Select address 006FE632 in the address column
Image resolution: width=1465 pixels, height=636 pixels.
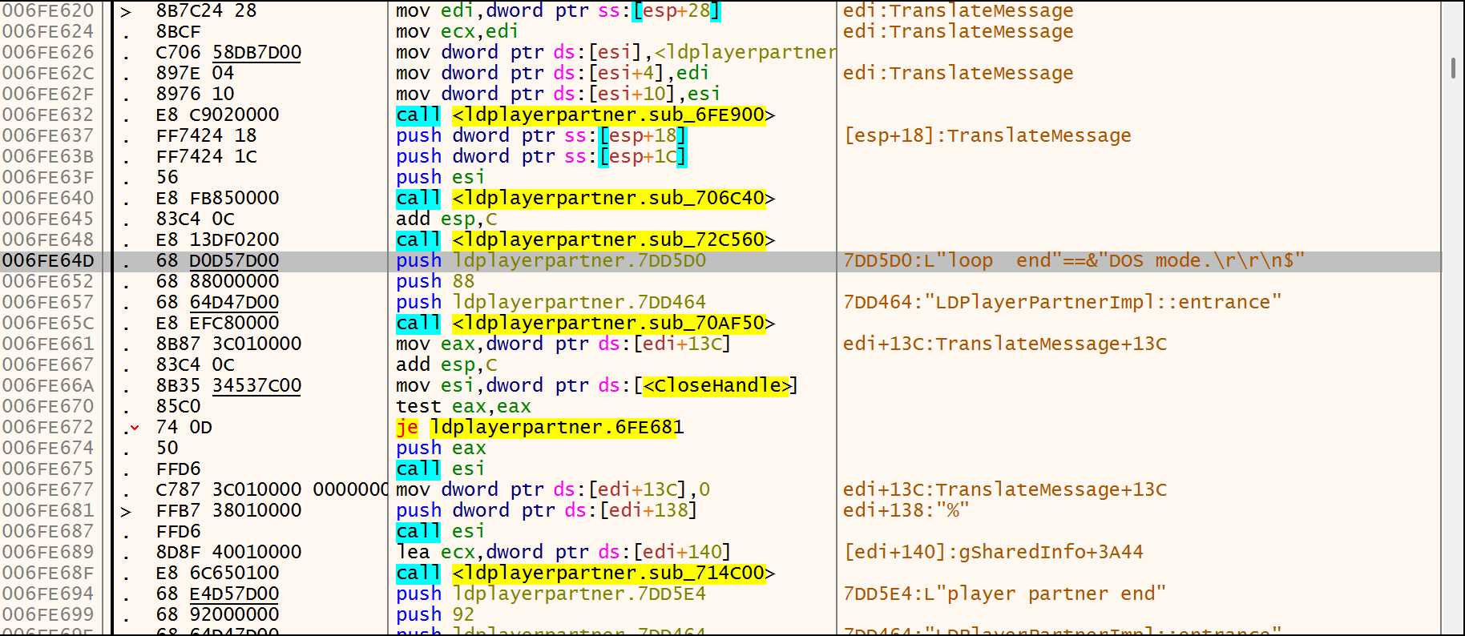pos(48,115)
